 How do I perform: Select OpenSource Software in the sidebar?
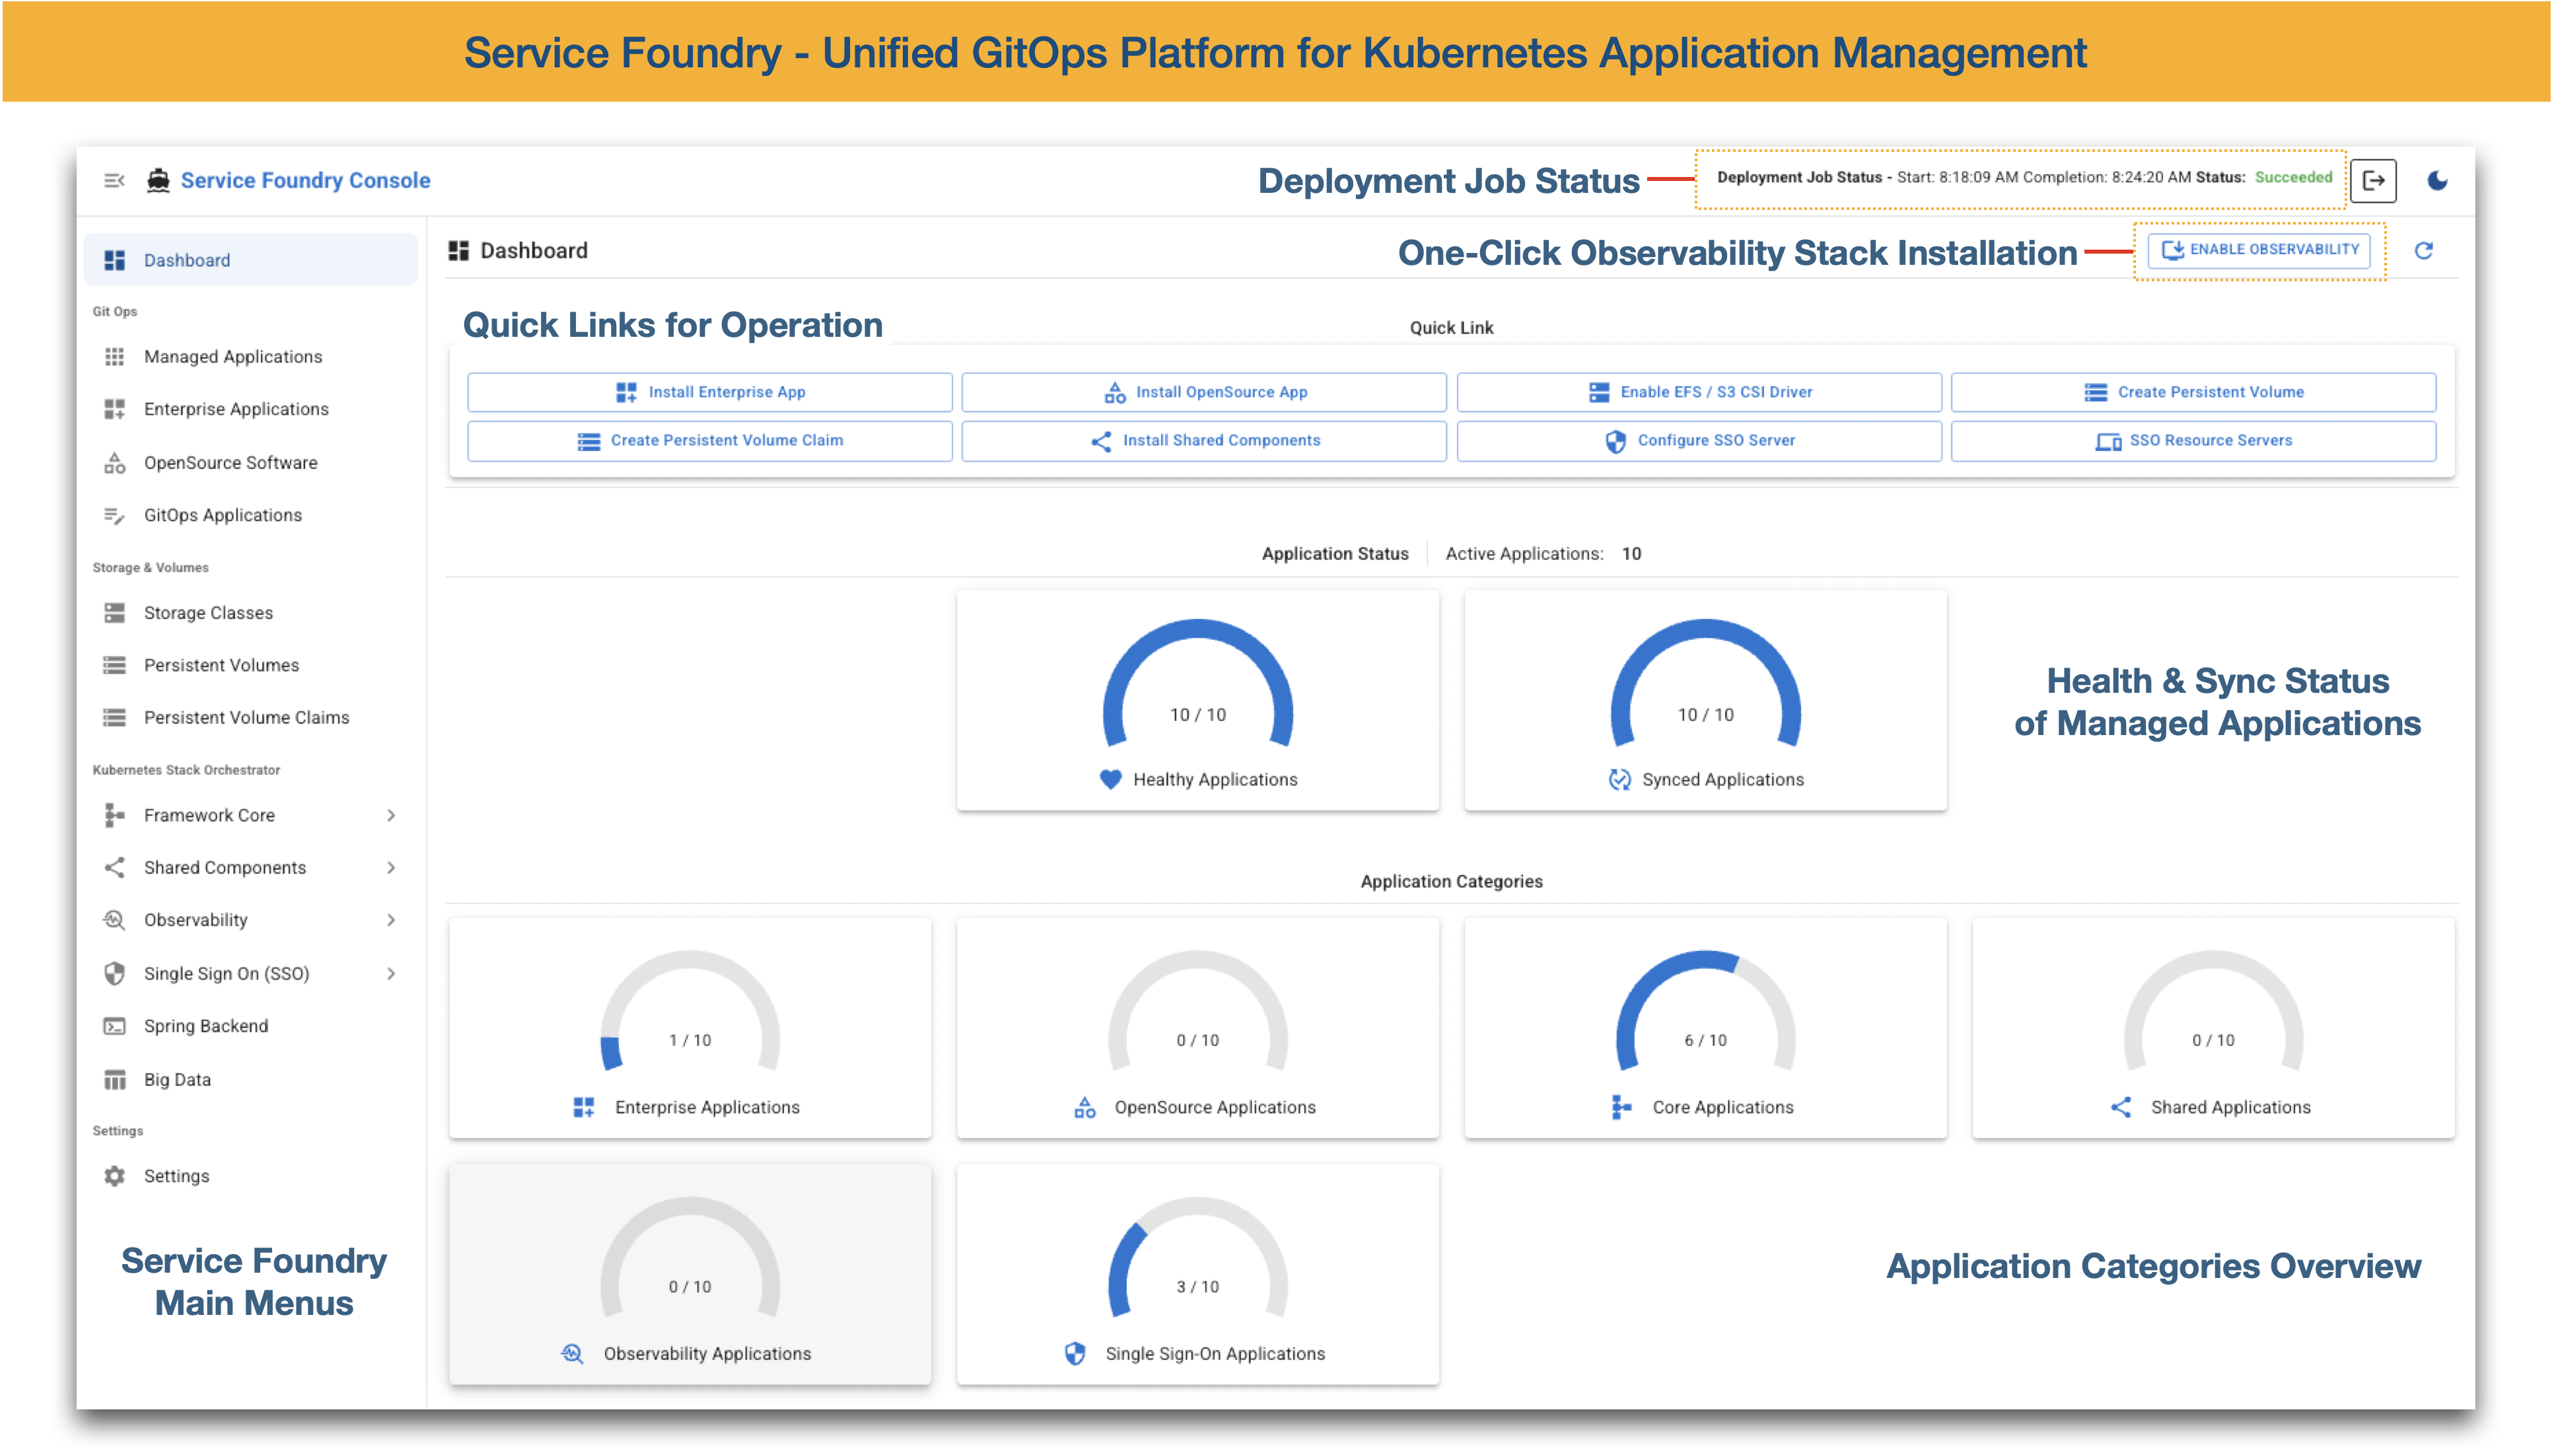point(230,462)
